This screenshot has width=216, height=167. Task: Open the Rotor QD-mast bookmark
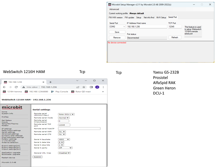point(81,92)
